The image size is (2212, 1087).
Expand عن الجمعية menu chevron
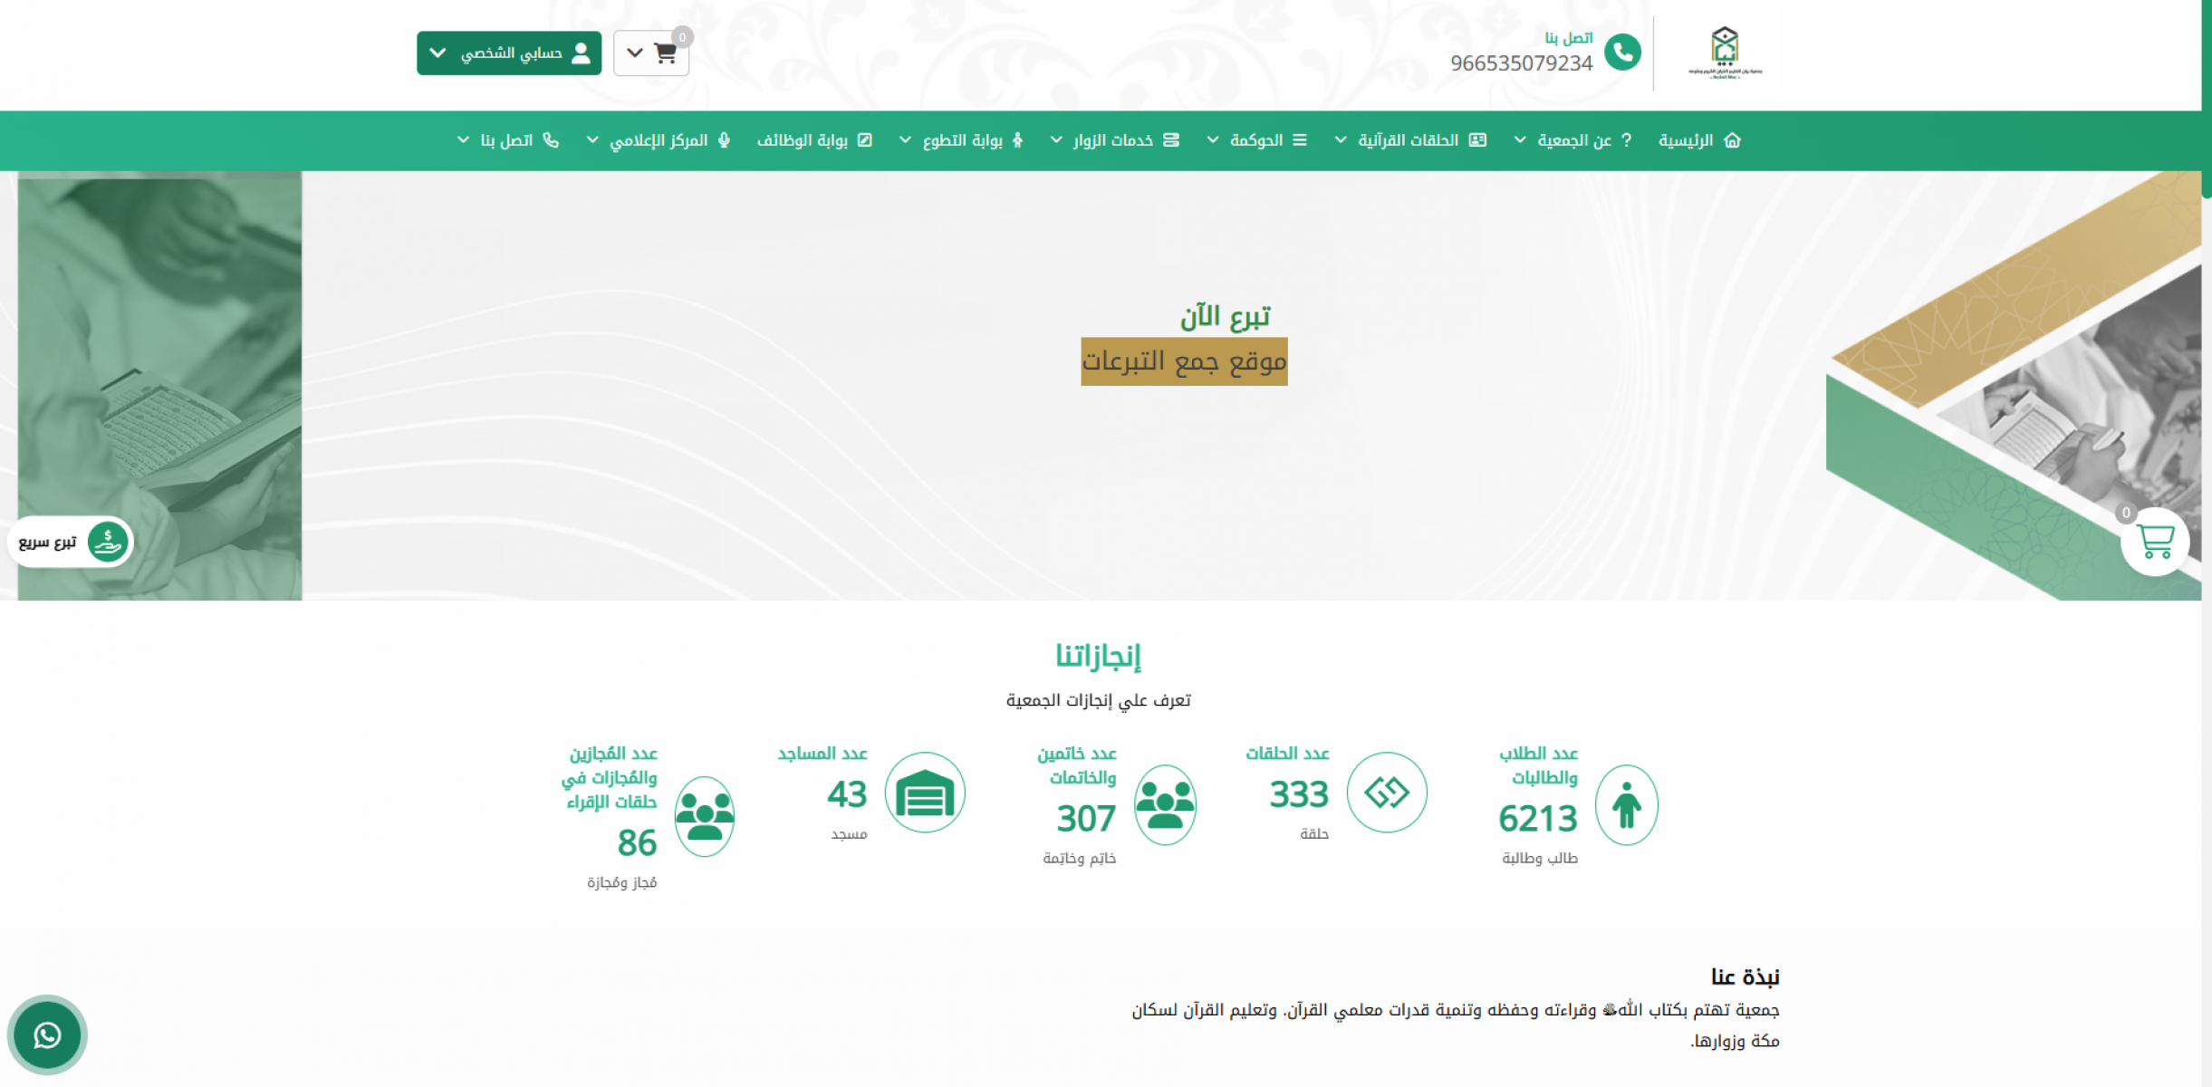(x=1520, y=140)
